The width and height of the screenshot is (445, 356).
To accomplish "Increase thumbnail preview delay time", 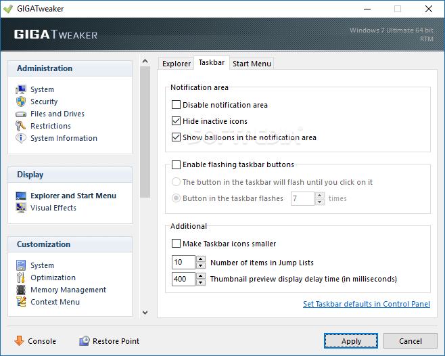I will (x=201, y=275).
